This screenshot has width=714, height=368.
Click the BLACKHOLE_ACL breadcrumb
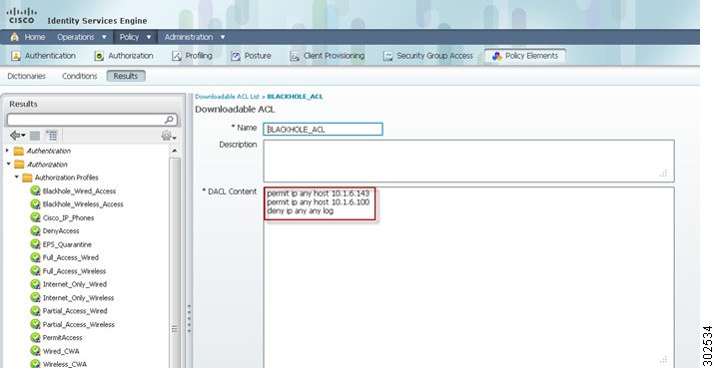click(x=295, y=97)
